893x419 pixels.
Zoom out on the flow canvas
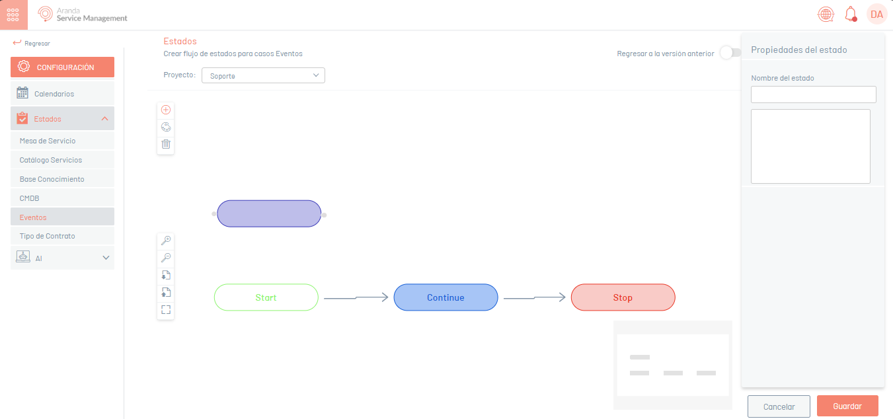coord(166,258)
